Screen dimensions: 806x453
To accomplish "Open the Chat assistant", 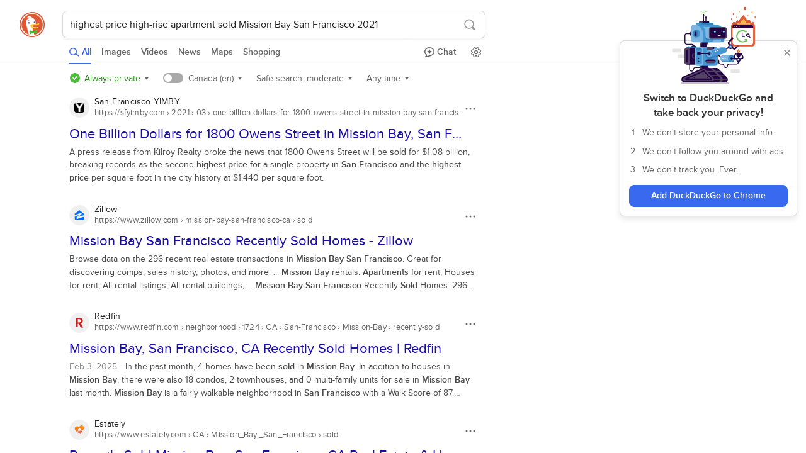I will (440, 52).
